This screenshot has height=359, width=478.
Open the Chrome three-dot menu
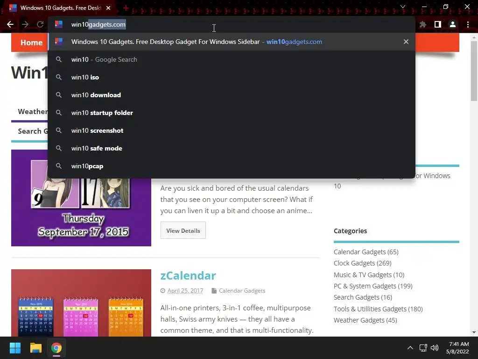(468, 24)
